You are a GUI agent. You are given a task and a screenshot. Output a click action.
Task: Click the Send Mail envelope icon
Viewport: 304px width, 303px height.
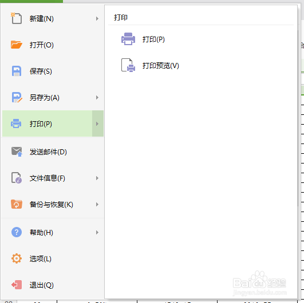pos(17,151)
